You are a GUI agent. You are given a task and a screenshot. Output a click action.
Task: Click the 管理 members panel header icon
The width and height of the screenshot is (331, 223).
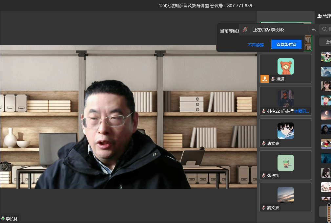click(320, 16)
